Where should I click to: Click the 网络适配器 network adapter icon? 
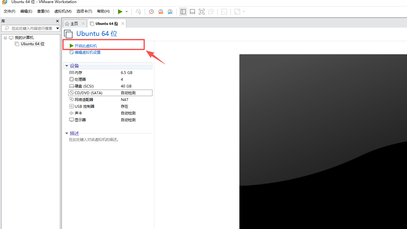coord(72,100)
